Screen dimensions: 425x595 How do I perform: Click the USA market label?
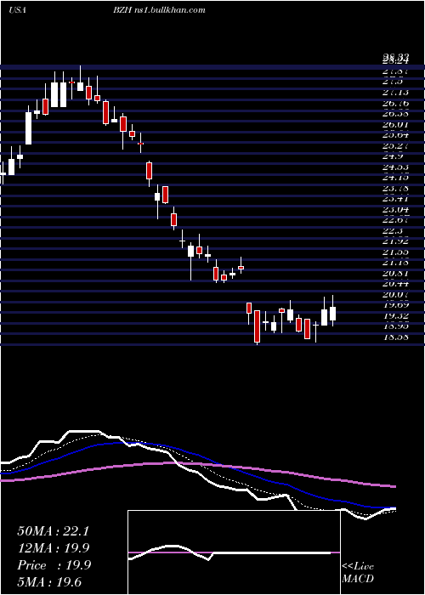(x=17, y=10)
